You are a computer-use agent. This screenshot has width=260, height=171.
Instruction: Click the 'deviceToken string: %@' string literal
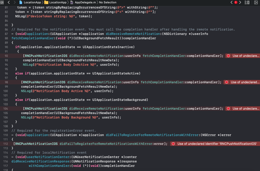51,16
